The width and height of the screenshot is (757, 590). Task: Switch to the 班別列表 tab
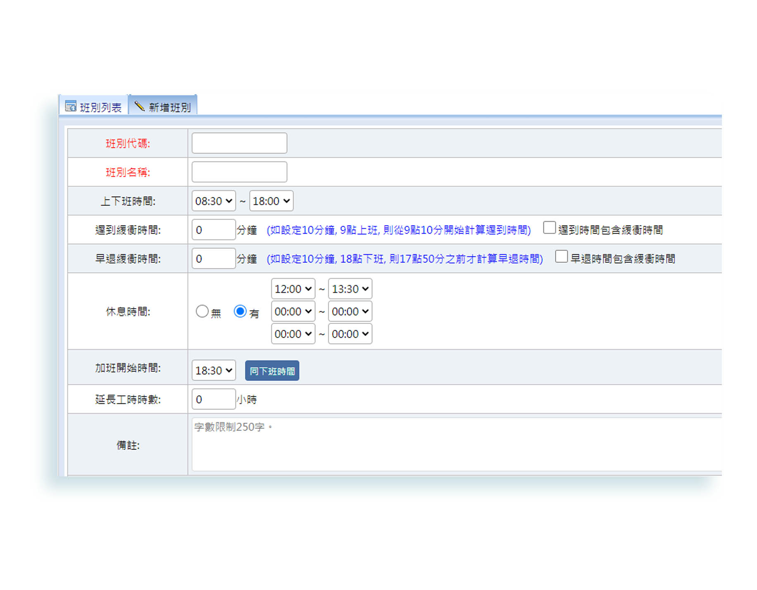click(x=100, y=107)
